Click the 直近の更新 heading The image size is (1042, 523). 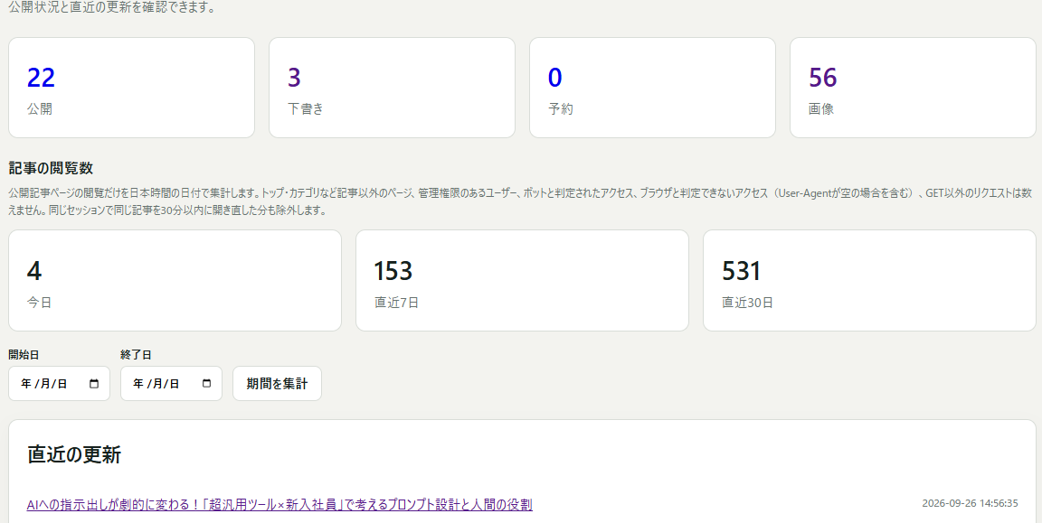[74, 454]
